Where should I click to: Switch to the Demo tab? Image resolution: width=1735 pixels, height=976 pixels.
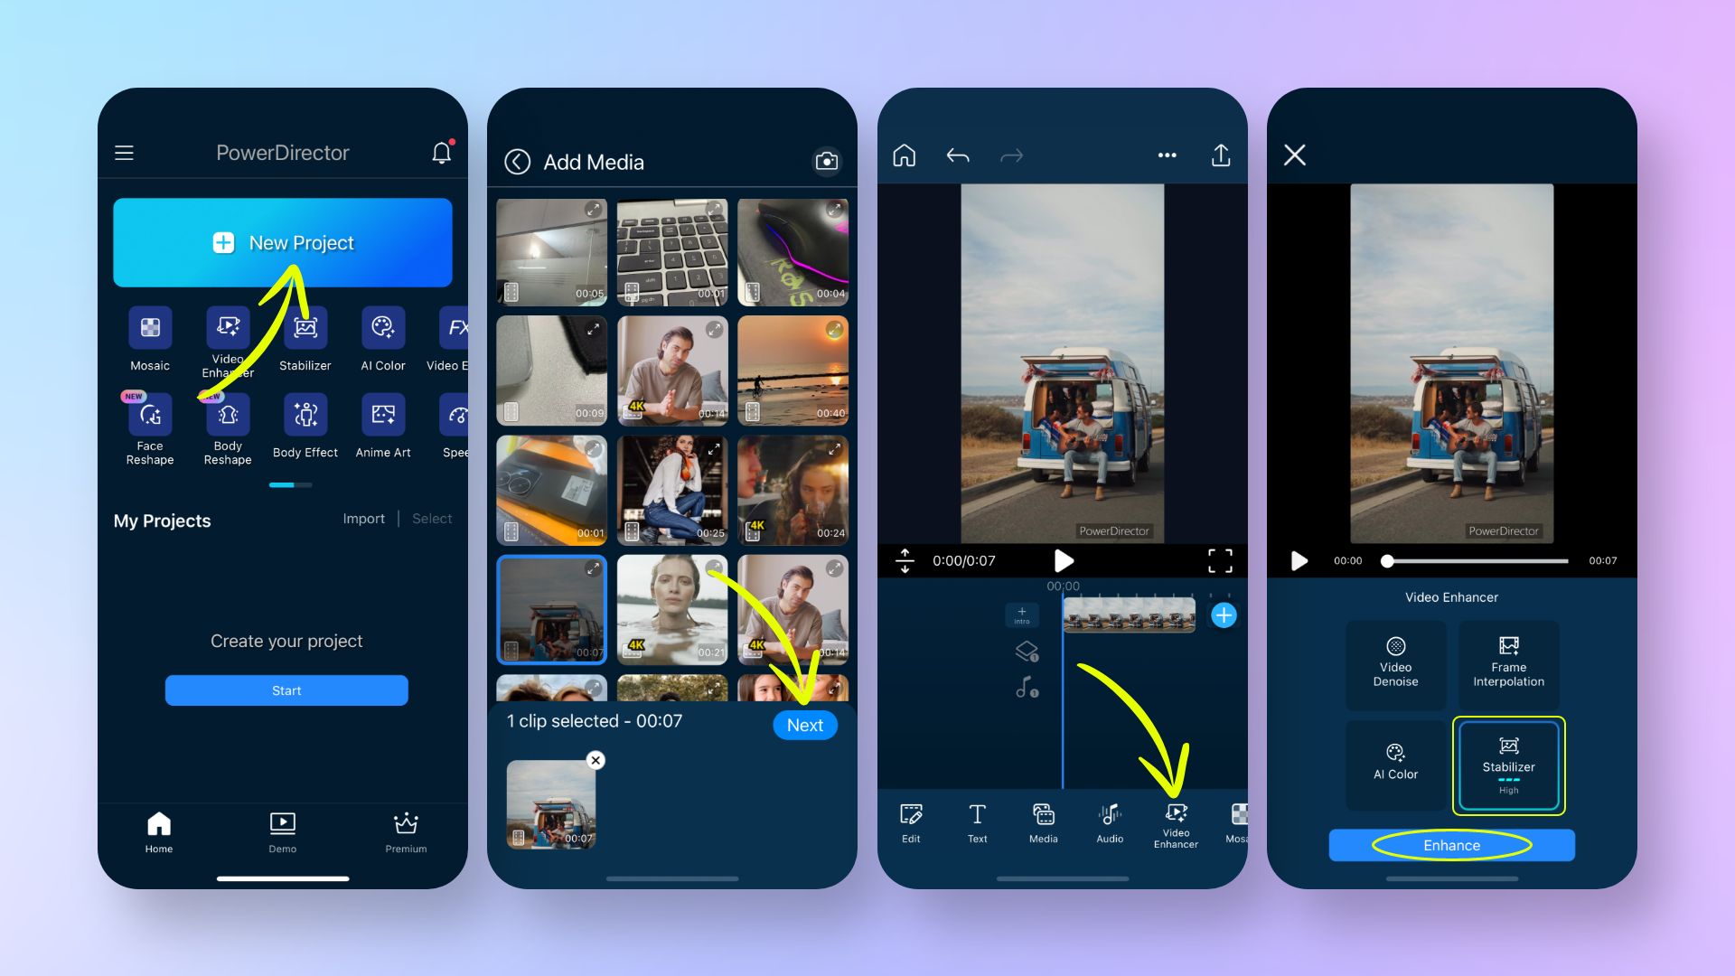click(x=283, y=831)
